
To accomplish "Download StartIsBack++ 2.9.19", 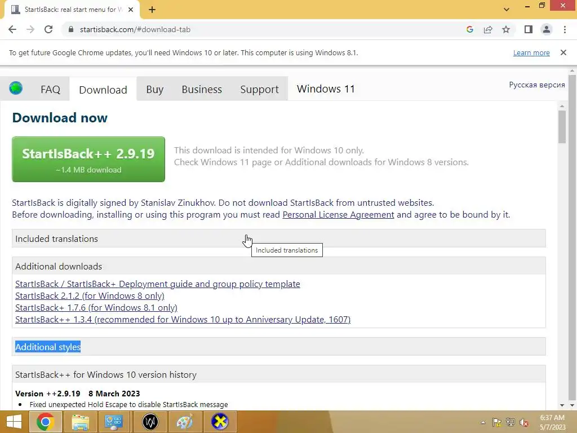I will [88, 159].
